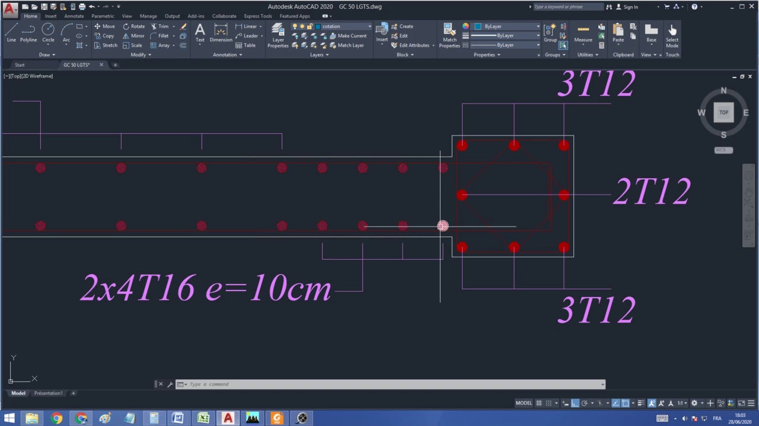Expand the Draw panel

point(47,54)
